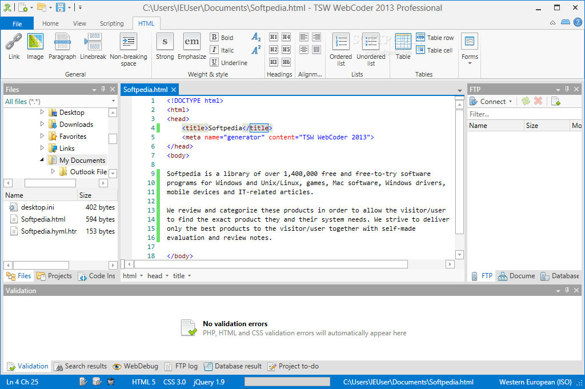Switch to the Home ribbon tab

(50, 23)
